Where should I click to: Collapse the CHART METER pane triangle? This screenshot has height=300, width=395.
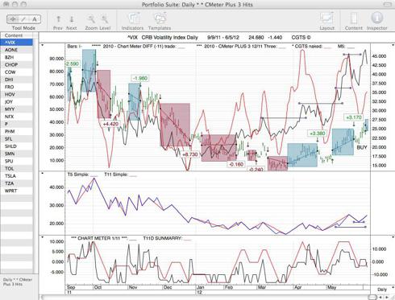point(42,237)
